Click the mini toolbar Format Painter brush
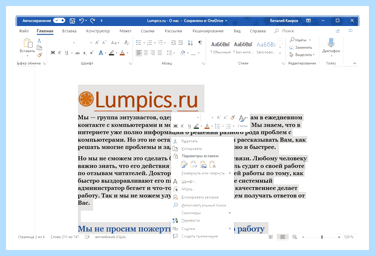This screenshot has height=256, width=375. click(232, 117)
